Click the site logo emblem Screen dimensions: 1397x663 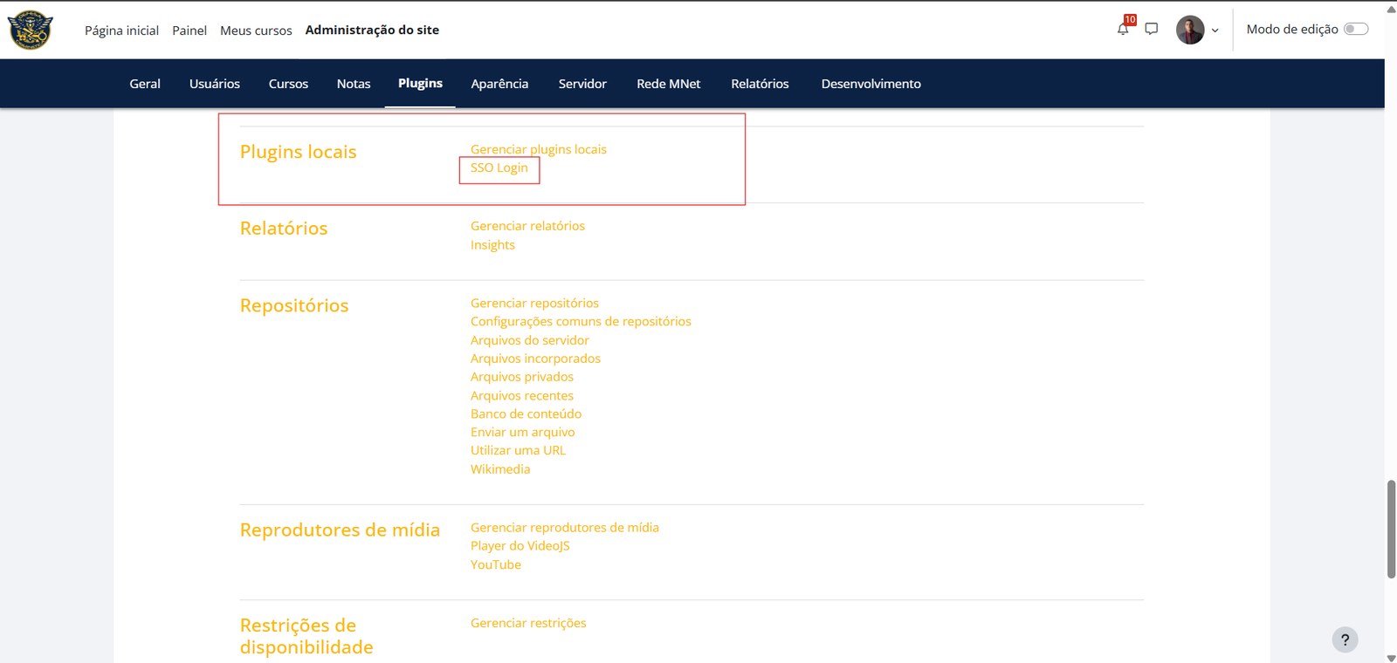[x=31, y=30]
